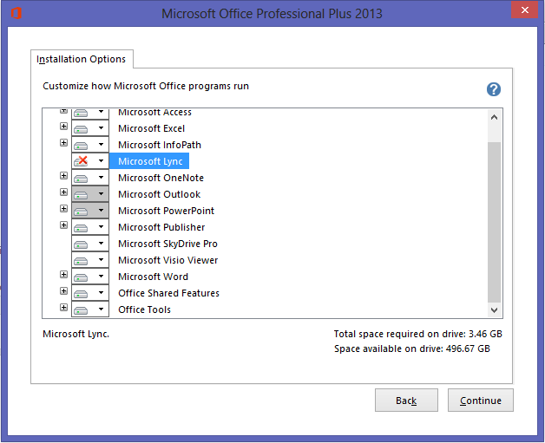
Task: Select the Office Shared Features row label
Action: [x=168, y=293]
